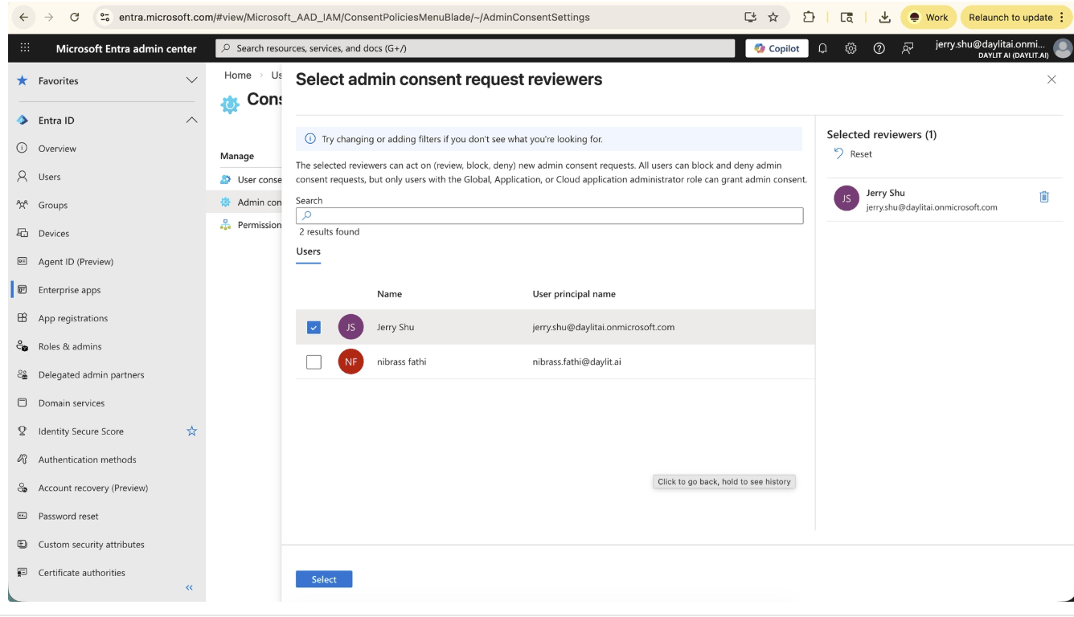
Task: Open the Enterprise apps icon
Action: pyautogui.click(x=23, y=290)
